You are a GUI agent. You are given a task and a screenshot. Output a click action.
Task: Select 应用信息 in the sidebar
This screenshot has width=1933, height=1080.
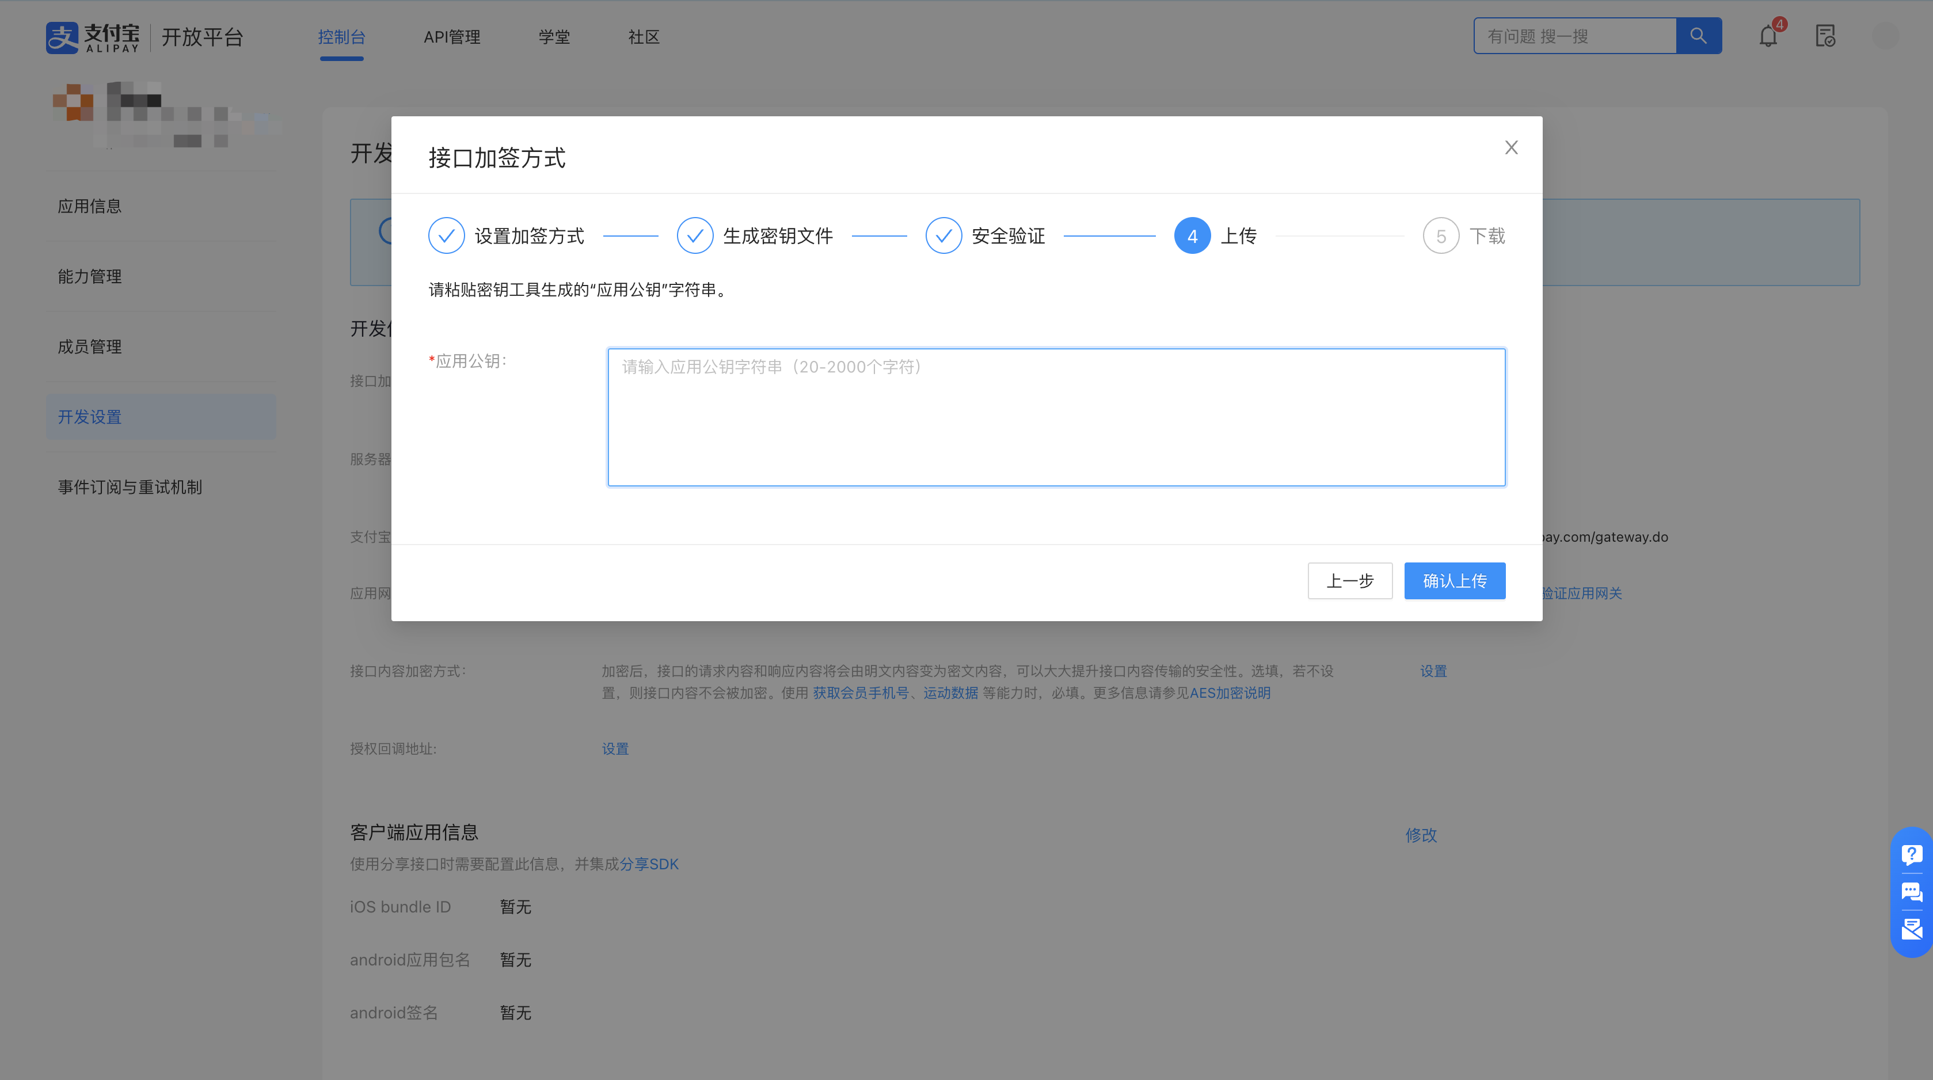click(89, 206)
